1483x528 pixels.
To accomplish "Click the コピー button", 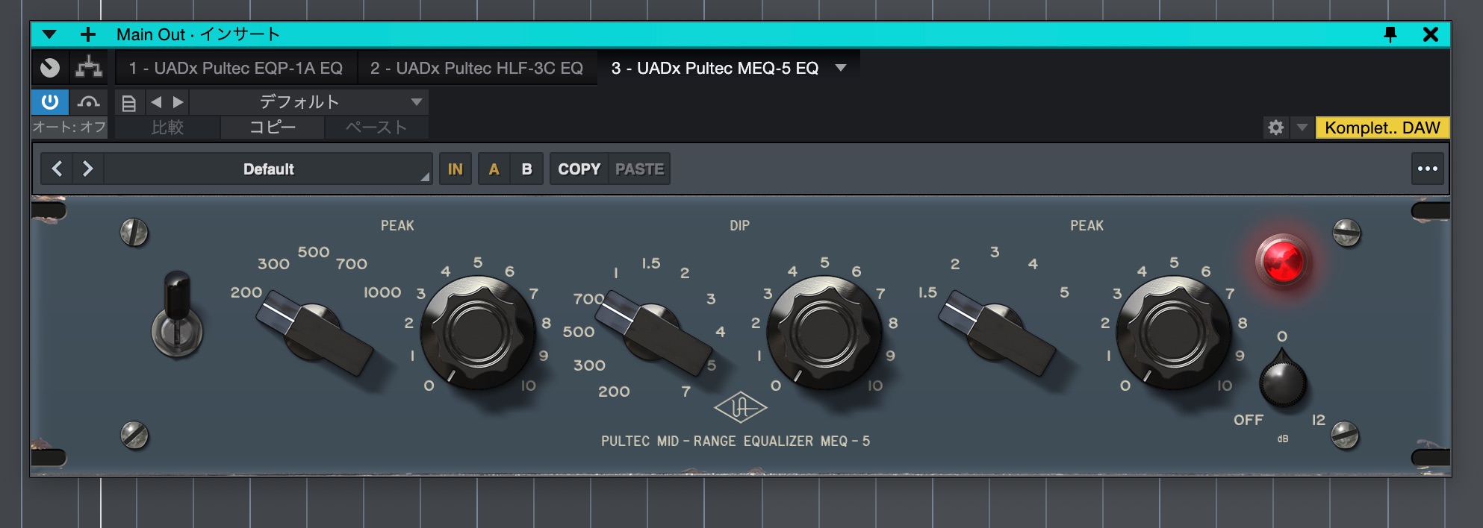I will (x=273, y=128).
